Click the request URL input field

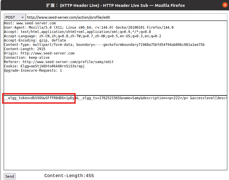click(x=126, y=17)
